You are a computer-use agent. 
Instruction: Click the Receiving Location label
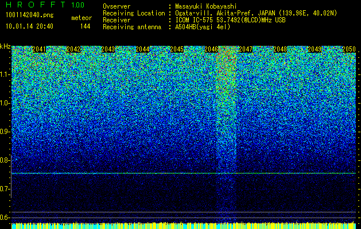[134, 13]
